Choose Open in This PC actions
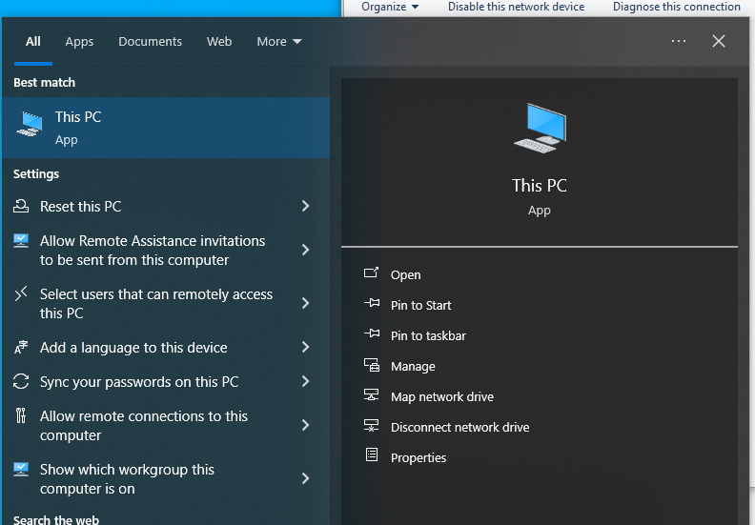This screenshot has height=525, width=755. [x=405, y=274]
